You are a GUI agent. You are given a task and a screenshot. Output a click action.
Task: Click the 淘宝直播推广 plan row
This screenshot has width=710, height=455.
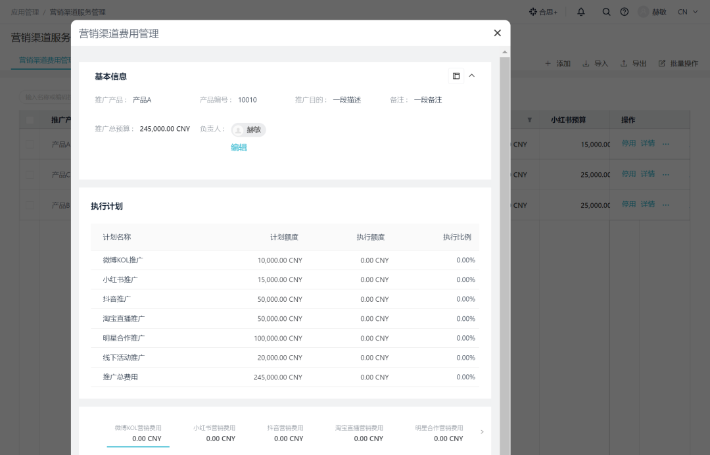[285, 319]
